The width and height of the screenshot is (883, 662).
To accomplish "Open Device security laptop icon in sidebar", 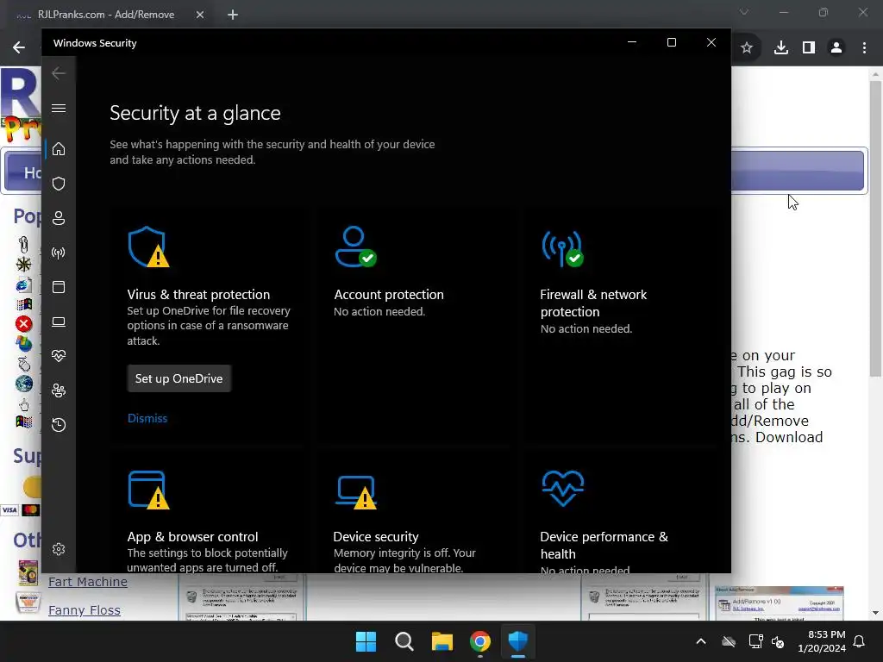I will click(x=59, y=322).
